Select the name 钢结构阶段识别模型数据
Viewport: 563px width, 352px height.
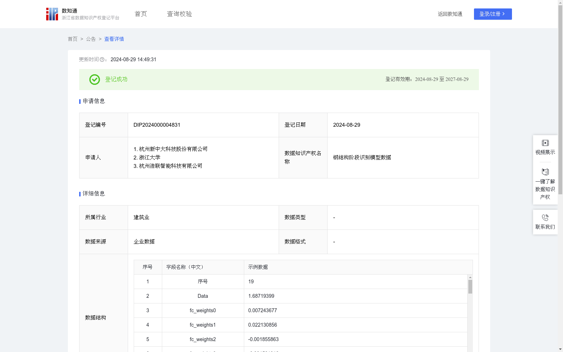362,158
